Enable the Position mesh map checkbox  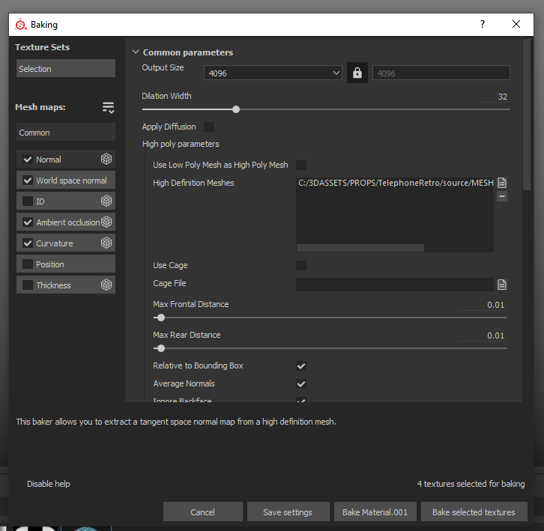pyautogui.click(x=28, y=264)
